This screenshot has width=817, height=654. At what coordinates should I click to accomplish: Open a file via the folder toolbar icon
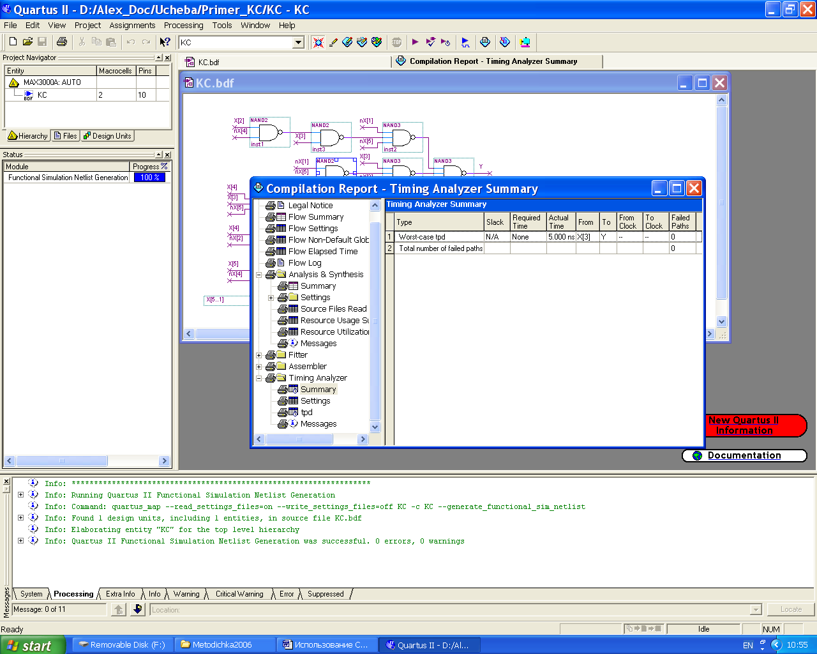(x=27, y=42)
